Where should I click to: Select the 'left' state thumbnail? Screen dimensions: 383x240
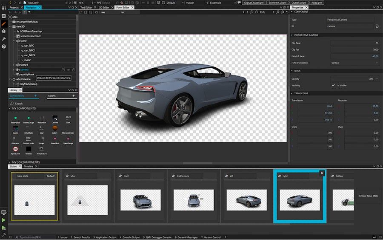pyautogui.click(x=246, y=200)
